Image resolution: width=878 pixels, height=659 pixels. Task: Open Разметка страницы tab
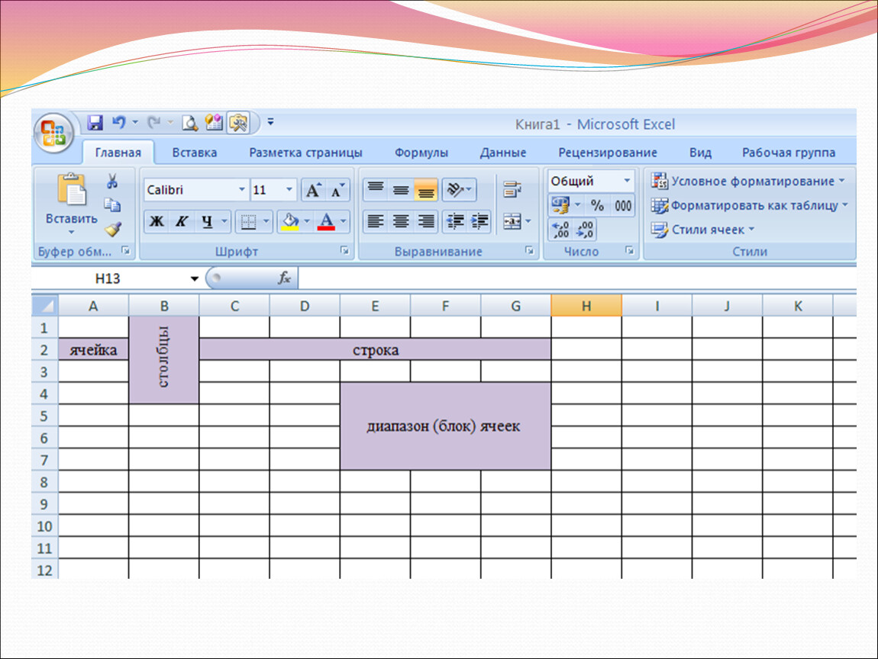(305, 153)
